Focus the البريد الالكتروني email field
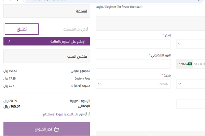 point(133,64)
